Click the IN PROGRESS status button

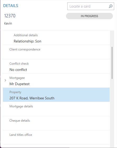click(x=89, y=16)
